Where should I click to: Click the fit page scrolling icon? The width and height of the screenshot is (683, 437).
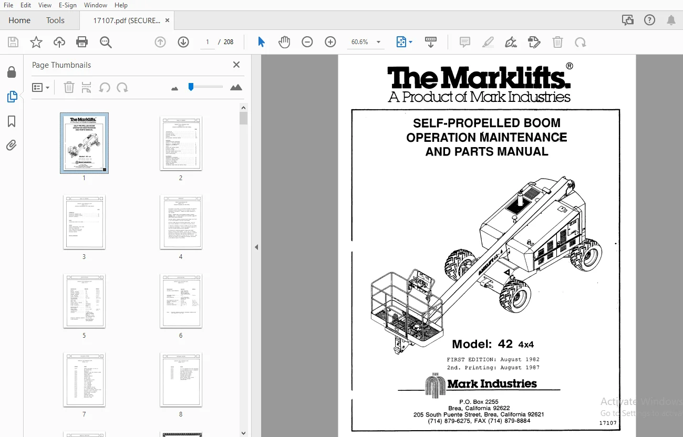point(401,42)
